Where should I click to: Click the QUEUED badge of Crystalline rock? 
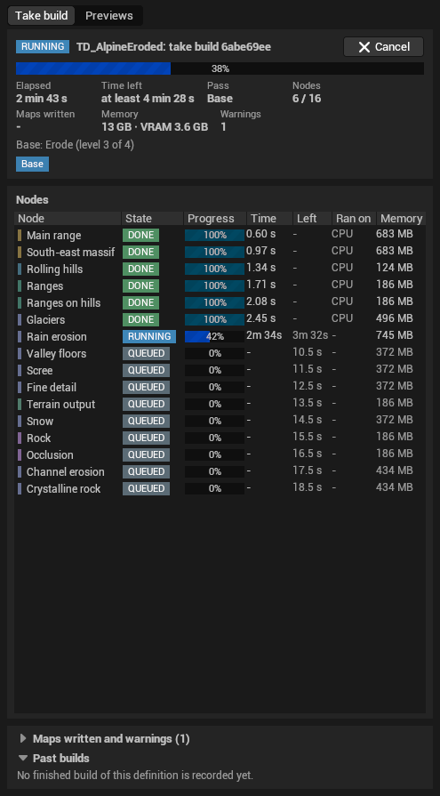click(146, 488)
